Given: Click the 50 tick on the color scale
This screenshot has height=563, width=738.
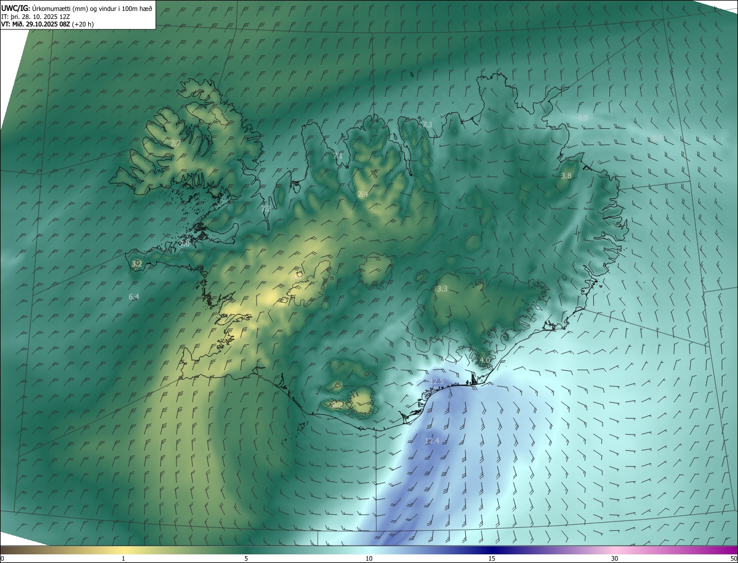Looking at the screenshot, I should click(x=733, y=558).
